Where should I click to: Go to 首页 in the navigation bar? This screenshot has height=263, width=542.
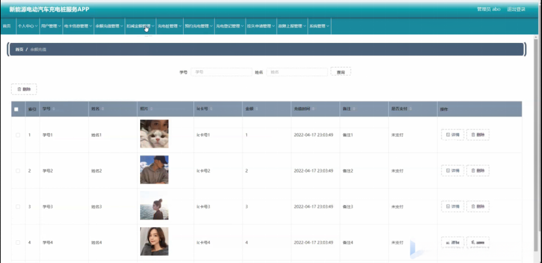(x=7, y=26)
